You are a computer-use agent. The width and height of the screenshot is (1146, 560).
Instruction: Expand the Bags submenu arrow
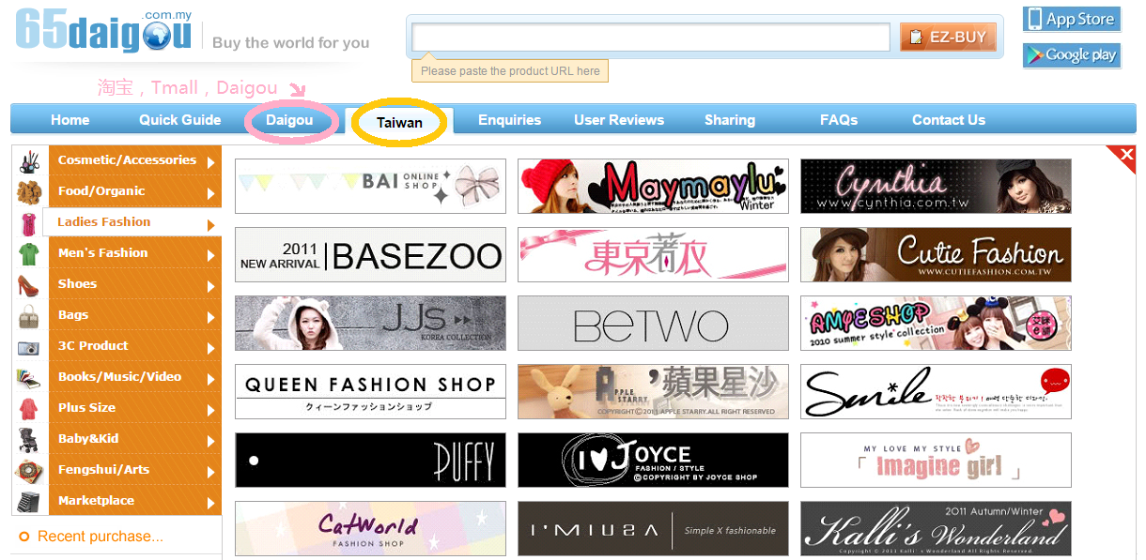click(211, 317)
